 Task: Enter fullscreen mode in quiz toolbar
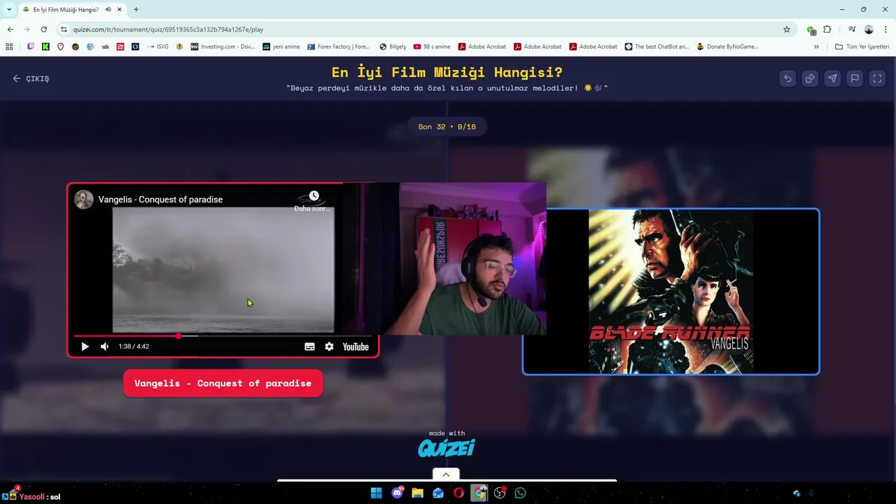pos(877,78)
